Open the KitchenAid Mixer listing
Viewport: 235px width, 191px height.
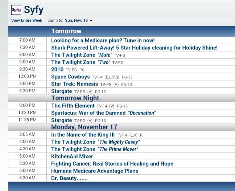(72, 157)
